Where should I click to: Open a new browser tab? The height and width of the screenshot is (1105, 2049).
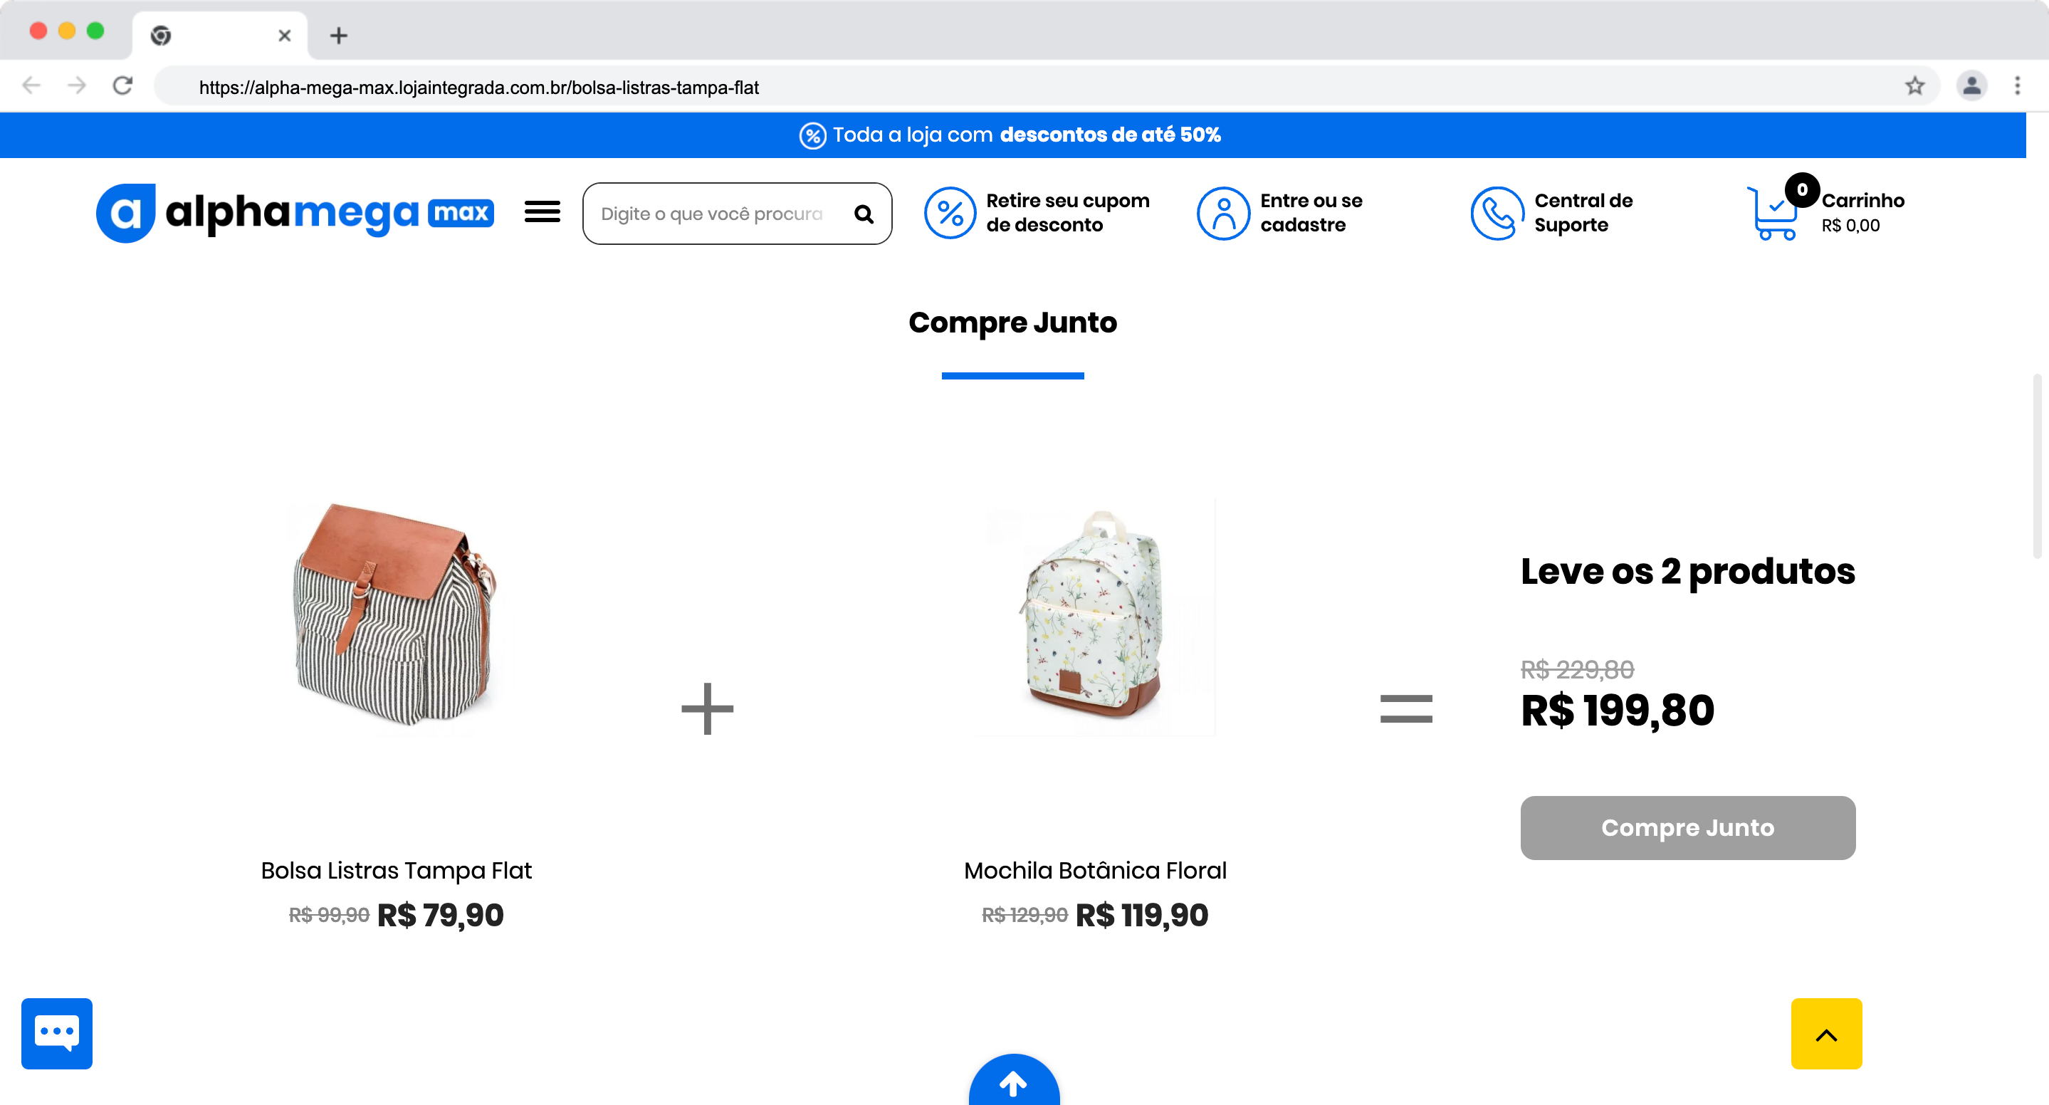point(339,36)
